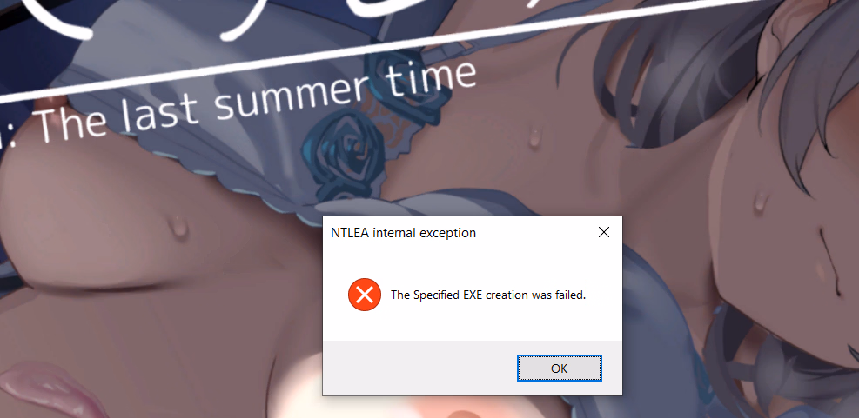This screenshot has height=418, width=859.
Task: Click the OK button in the error dialog
Action: point(560,368)
